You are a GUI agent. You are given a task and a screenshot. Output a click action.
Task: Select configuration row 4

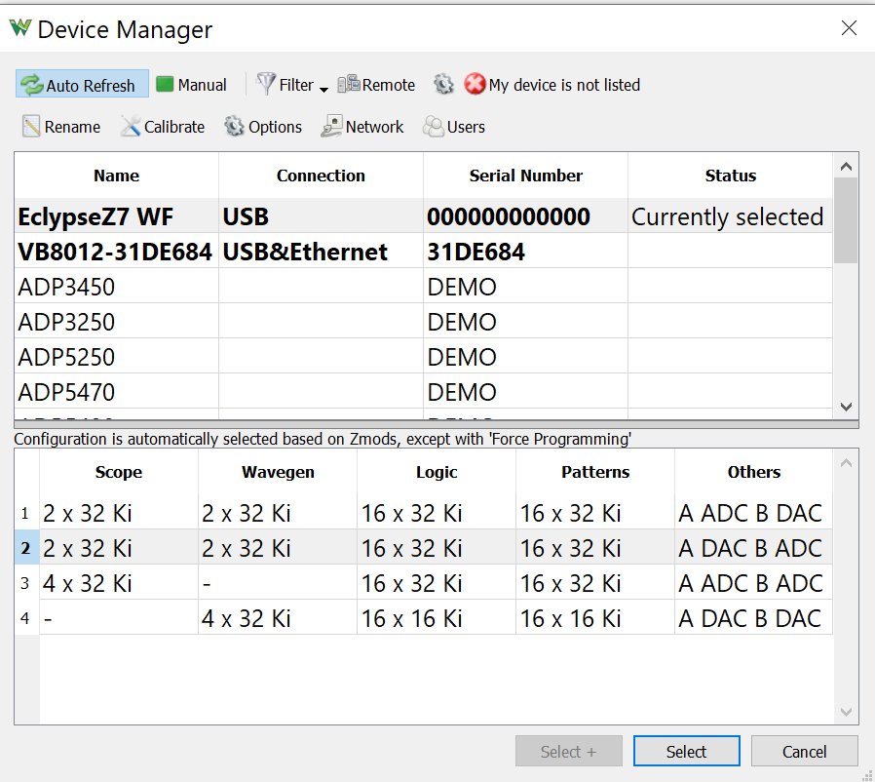click(x=423, y=618)
